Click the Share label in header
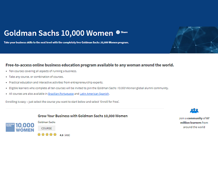Screen dimensions: 218x174 [x=124, y=32]
